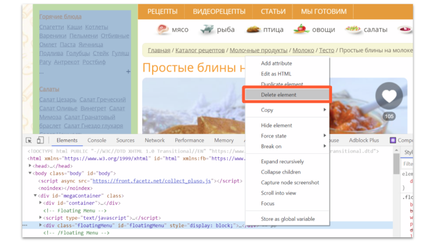Open the Copy submenu arrow
Viewport: 439px width, 242px height.
pyautogui.click(x=324, y=110)
